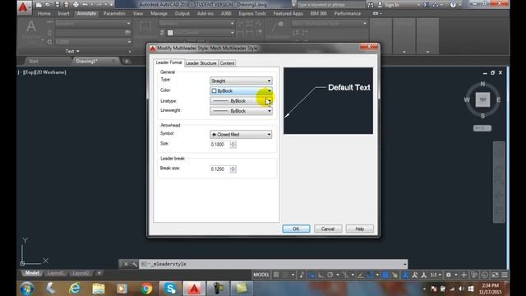This screenshot has height=296, width=526.
Task: Toggle transparency display in status bar
Action: [394, 275]
